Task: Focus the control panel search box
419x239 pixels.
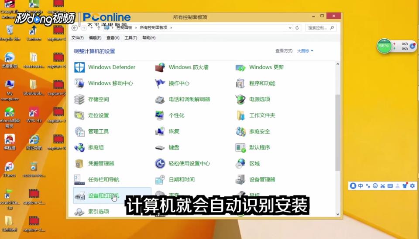Action: 320,28
